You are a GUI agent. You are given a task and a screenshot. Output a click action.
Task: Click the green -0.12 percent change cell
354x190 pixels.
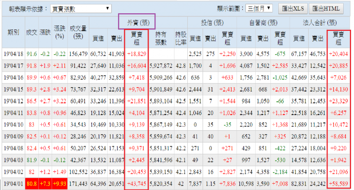pos(59,160)
